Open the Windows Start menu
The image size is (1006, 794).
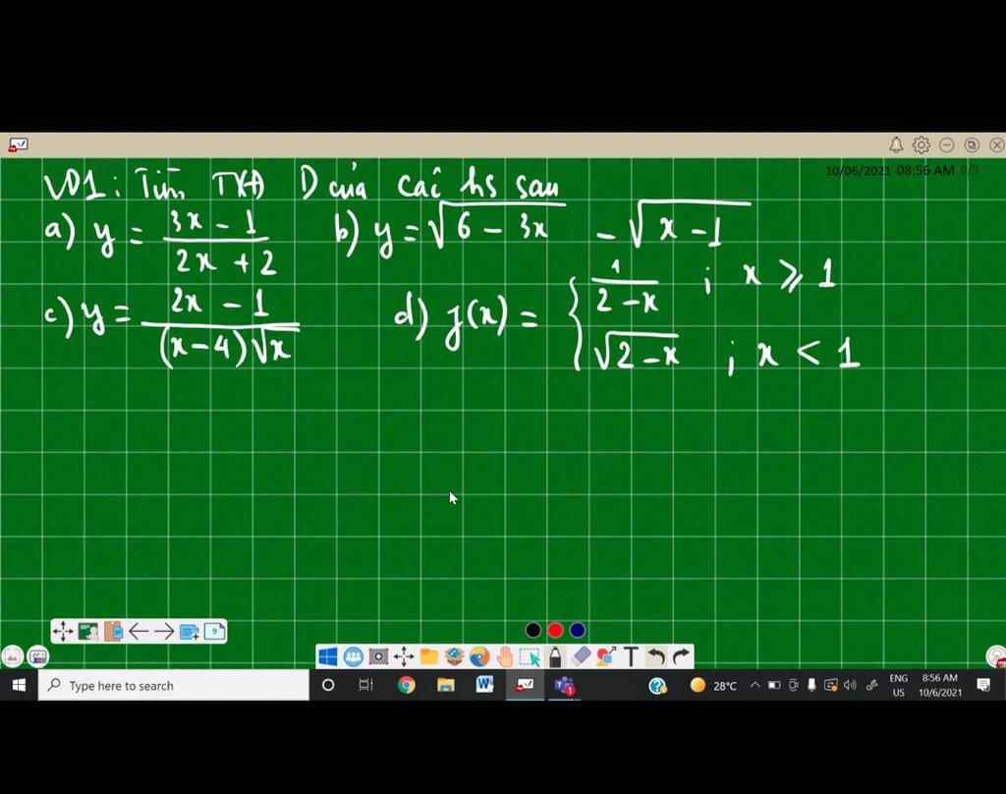19,686
